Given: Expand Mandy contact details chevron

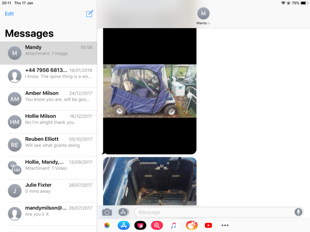Looking at the screenshot, I should tap(209, 23).
